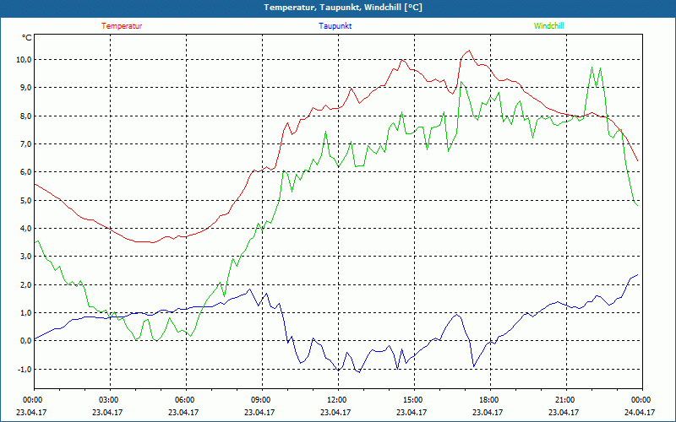Click the "23.04.17" date under 03:00

107,412
